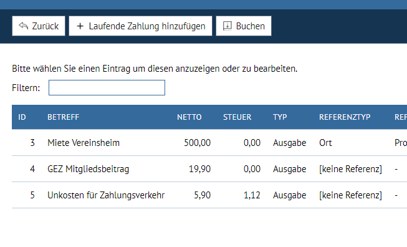The width and height of the screenshot is (407, 247).
Task: Click the plus icon for adding payment
Action: pos(80,26)
